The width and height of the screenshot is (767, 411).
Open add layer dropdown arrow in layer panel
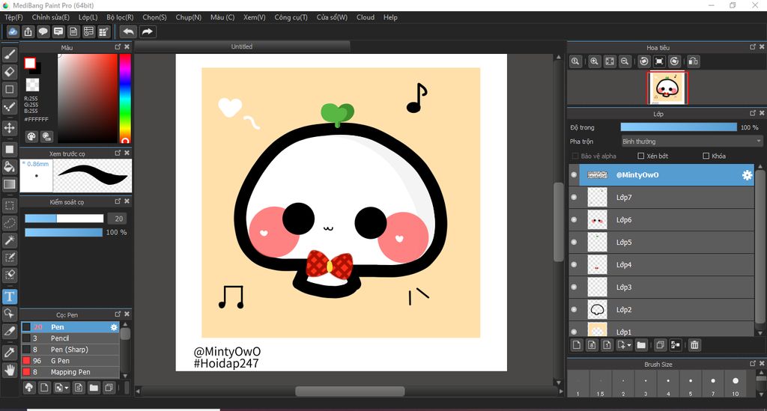(x=629, y=346)
